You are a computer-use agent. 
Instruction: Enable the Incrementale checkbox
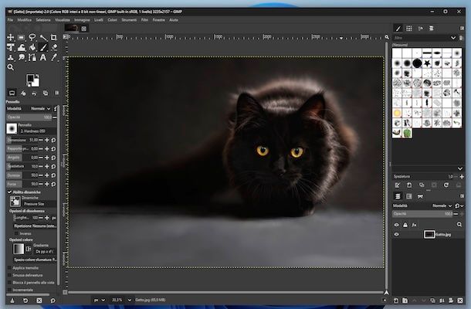coord(9,290)
